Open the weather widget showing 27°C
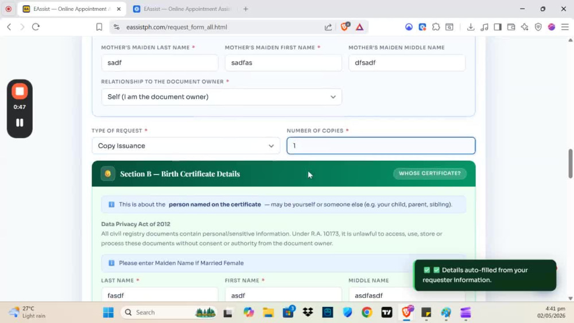This screenshot has height=323, width=574. point(27,312)
